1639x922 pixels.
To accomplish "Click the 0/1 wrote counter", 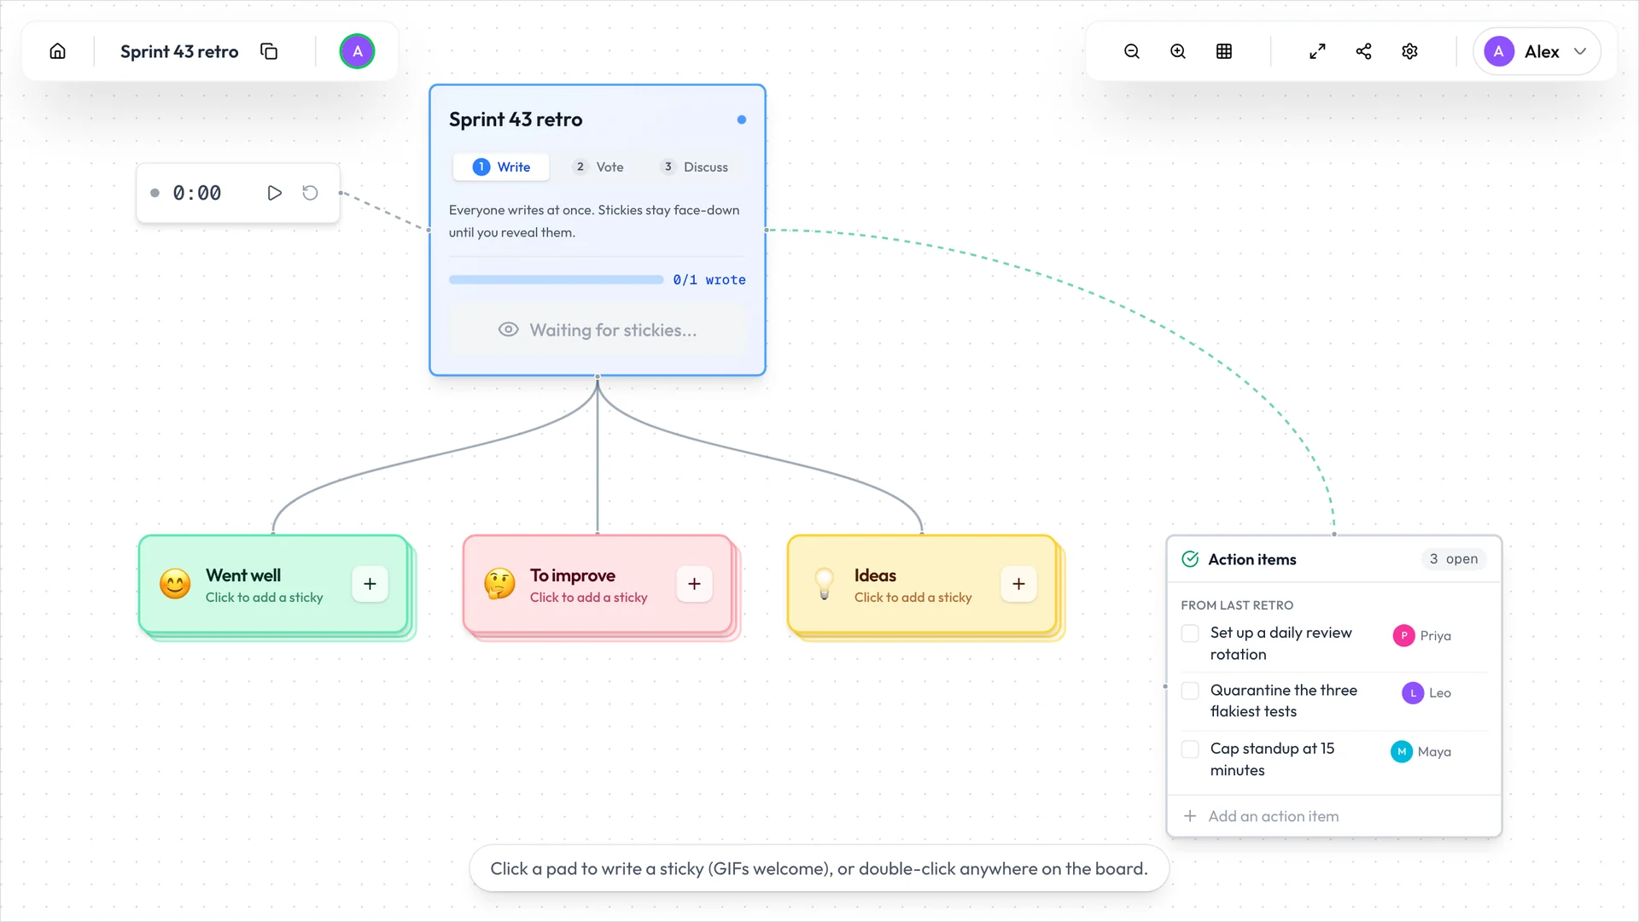I will click(x=709, y=280).
